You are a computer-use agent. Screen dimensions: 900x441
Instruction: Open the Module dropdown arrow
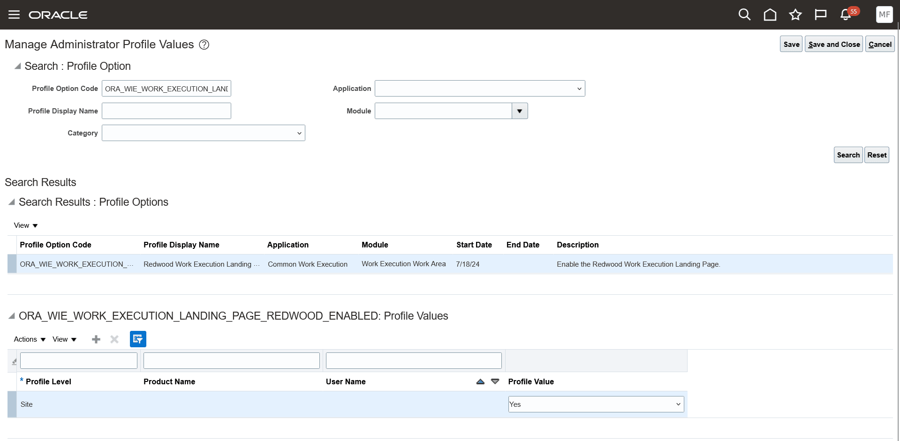coord(520,111)
